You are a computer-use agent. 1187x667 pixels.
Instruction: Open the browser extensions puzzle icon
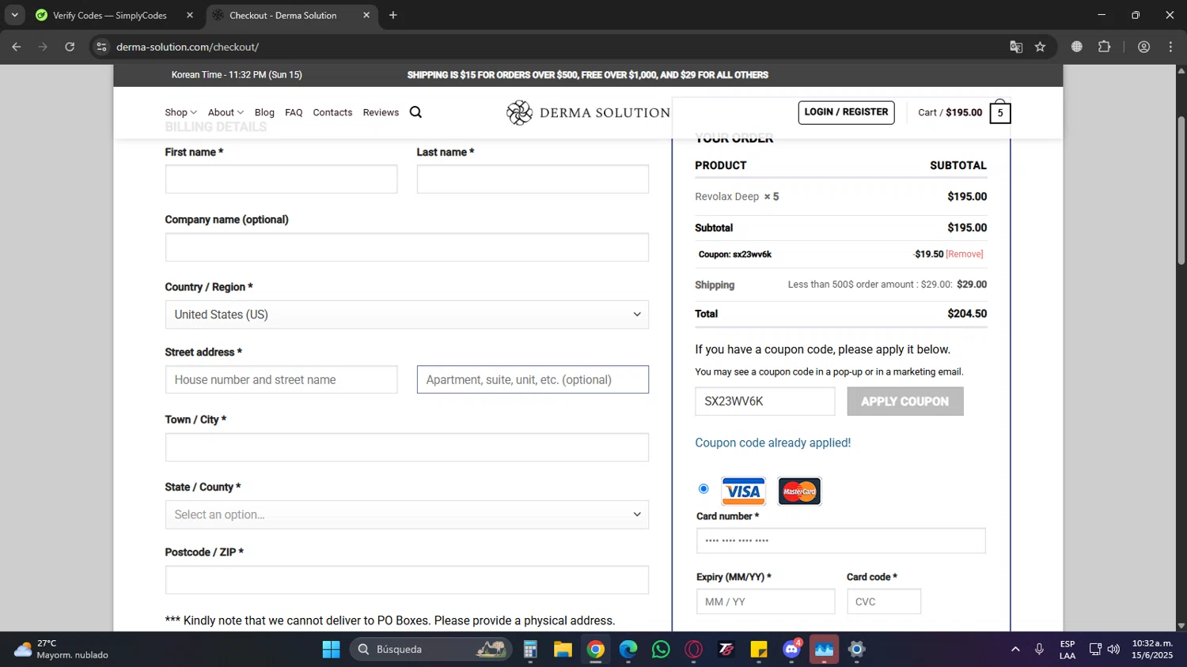point(1105,47)
